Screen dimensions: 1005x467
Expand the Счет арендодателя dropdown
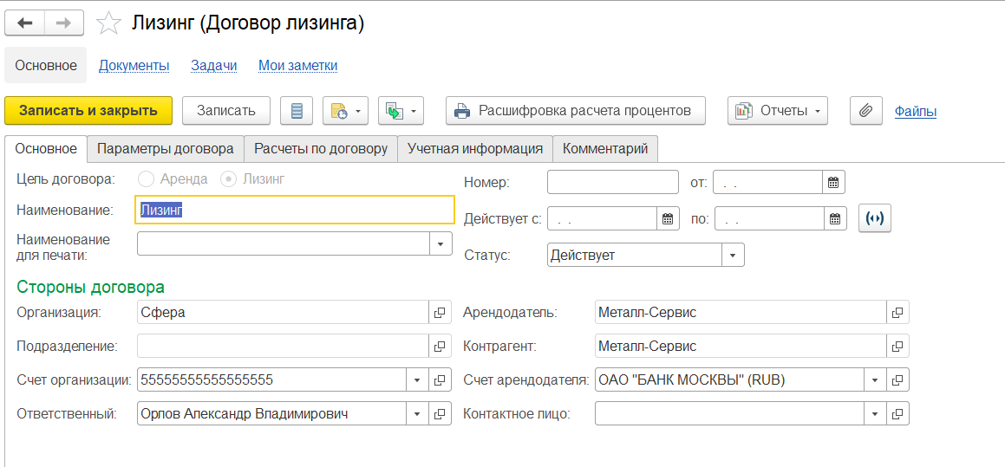pyautogui.click(x=874, y=380)
